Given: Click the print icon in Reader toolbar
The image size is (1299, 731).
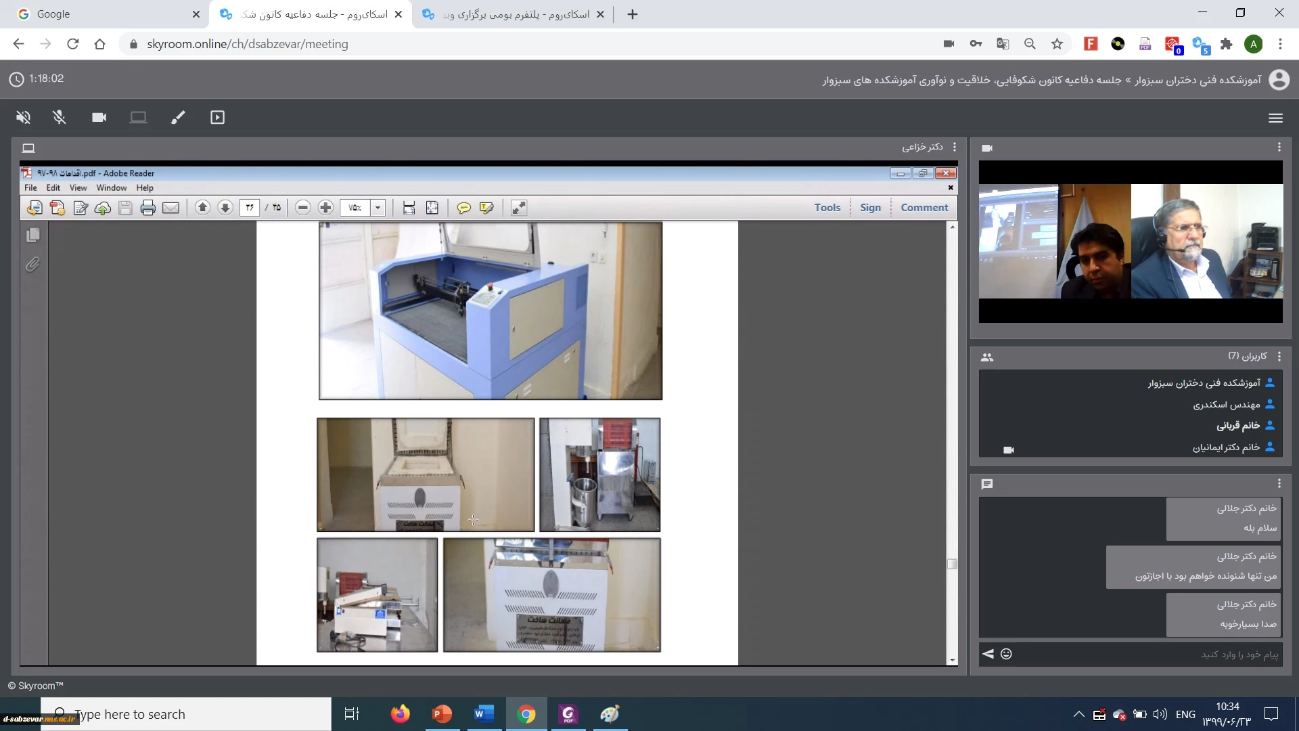Looking at the screenshot, I should pos(147,208).
